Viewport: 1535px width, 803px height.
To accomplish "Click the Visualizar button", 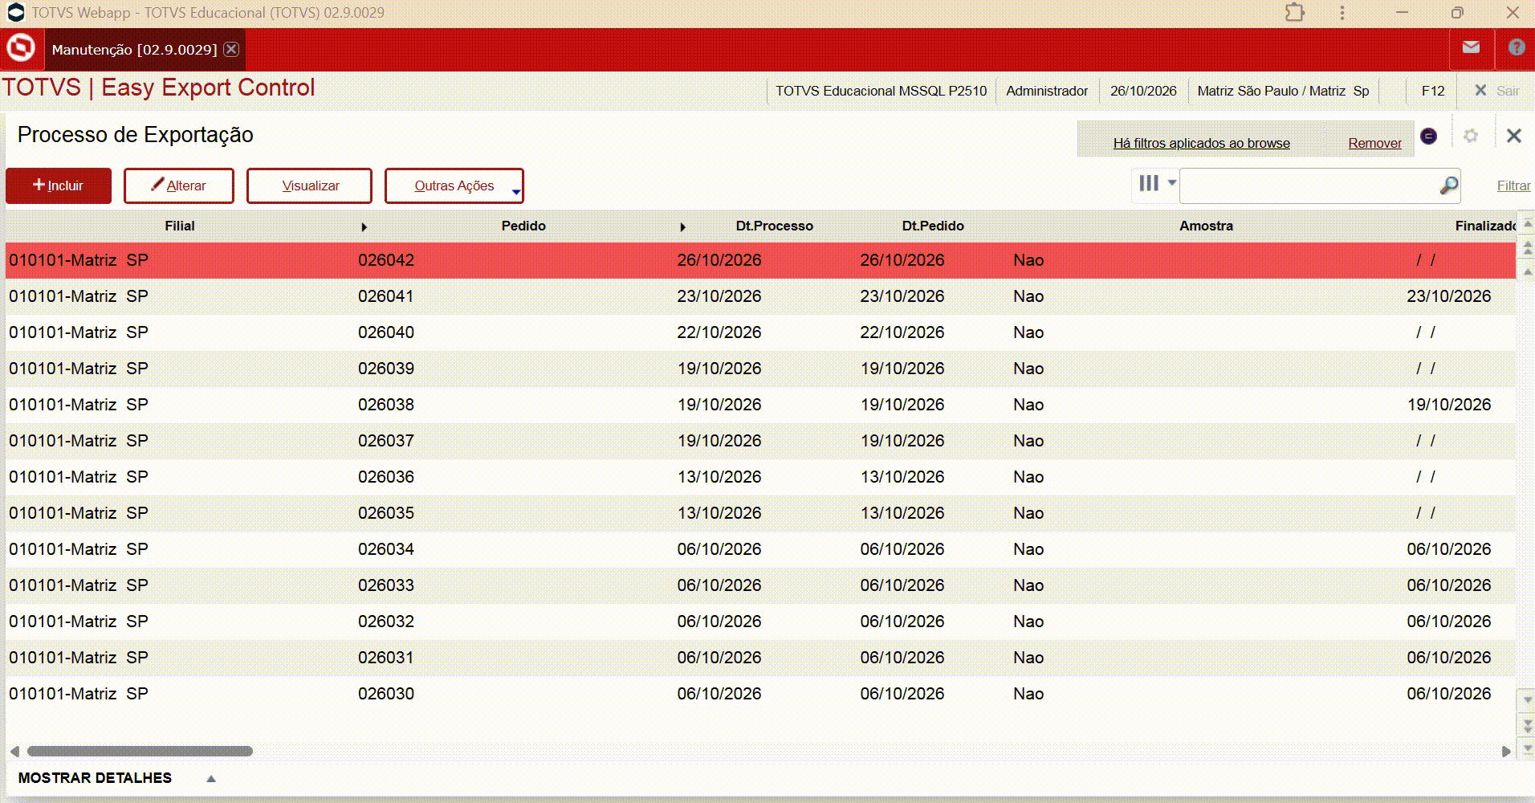I will point(309,185).
